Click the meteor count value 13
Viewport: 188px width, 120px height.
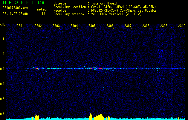[43, 14]
